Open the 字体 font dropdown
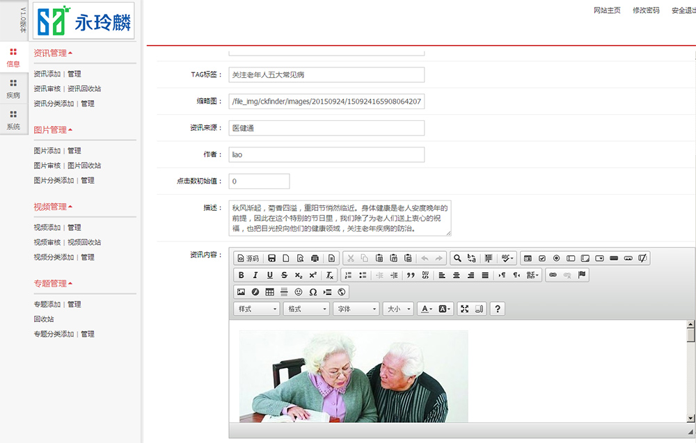696x443 pixels. [x=356, y=309]
